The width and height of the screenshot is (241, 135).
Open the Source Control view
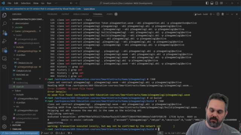(4, 33)
